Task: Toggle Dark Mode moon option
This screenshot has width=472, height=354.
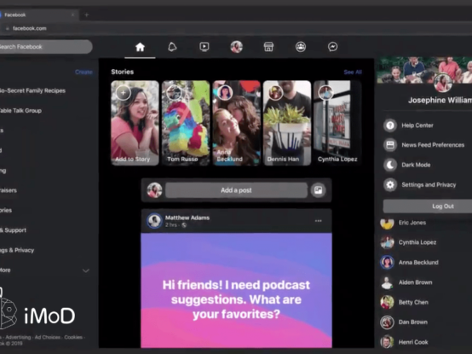Action: (x=390, y=165)
